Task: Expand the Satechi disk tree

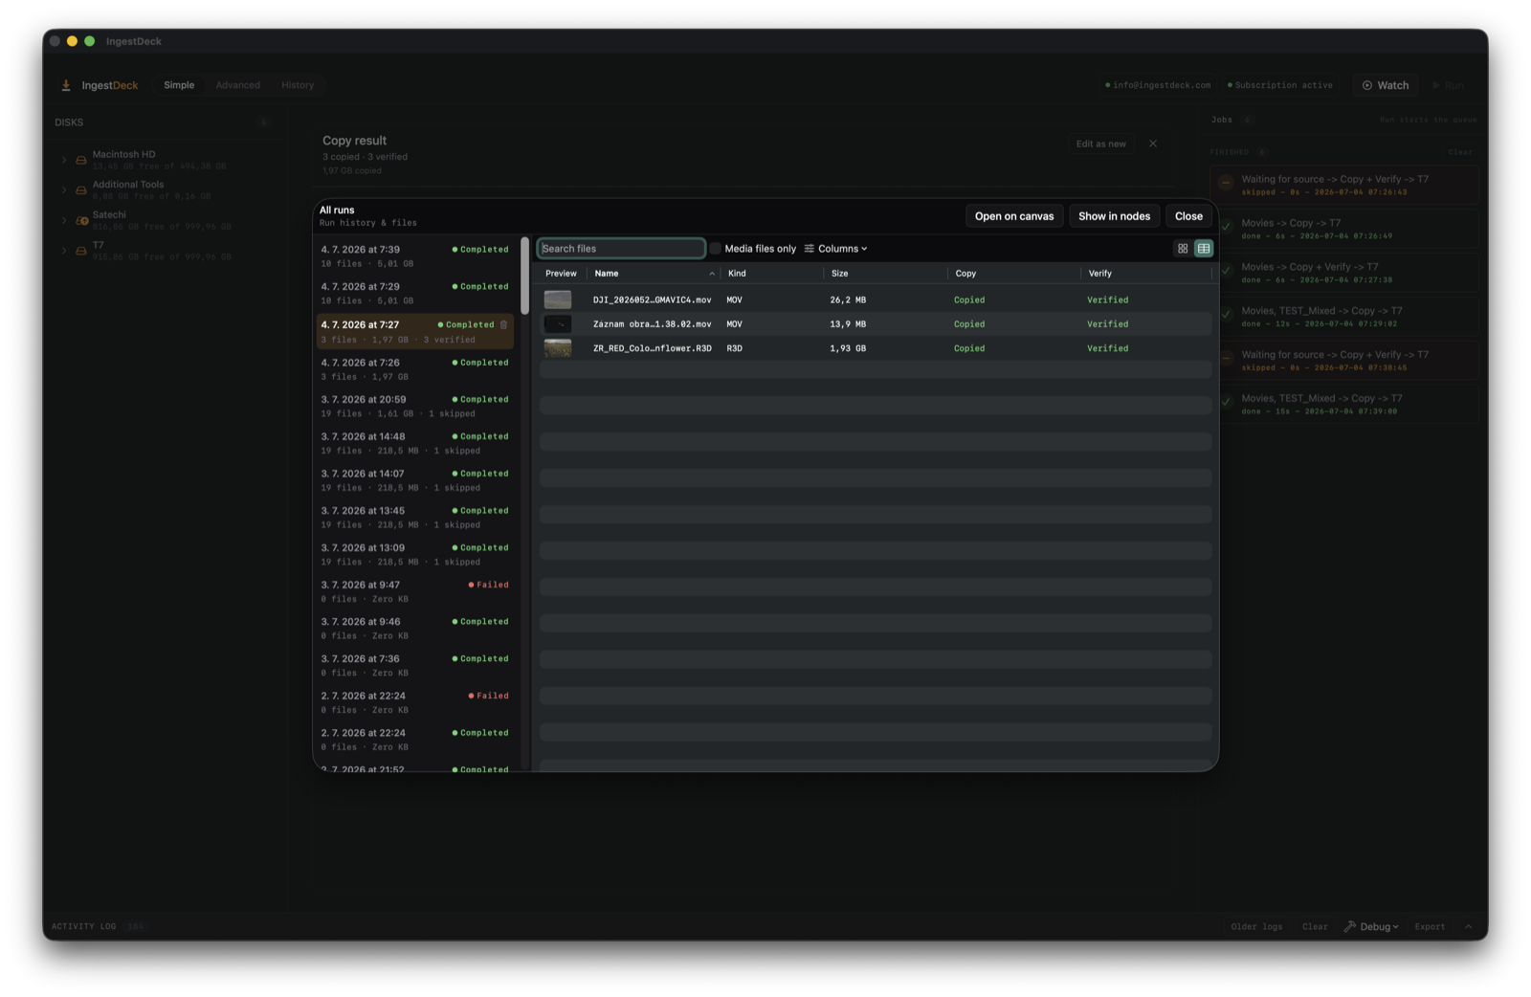Action: [64, 221]
